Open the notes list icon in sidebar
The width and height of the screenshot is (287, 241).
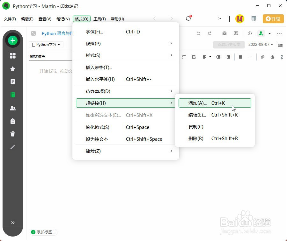[x=13, y=82]
